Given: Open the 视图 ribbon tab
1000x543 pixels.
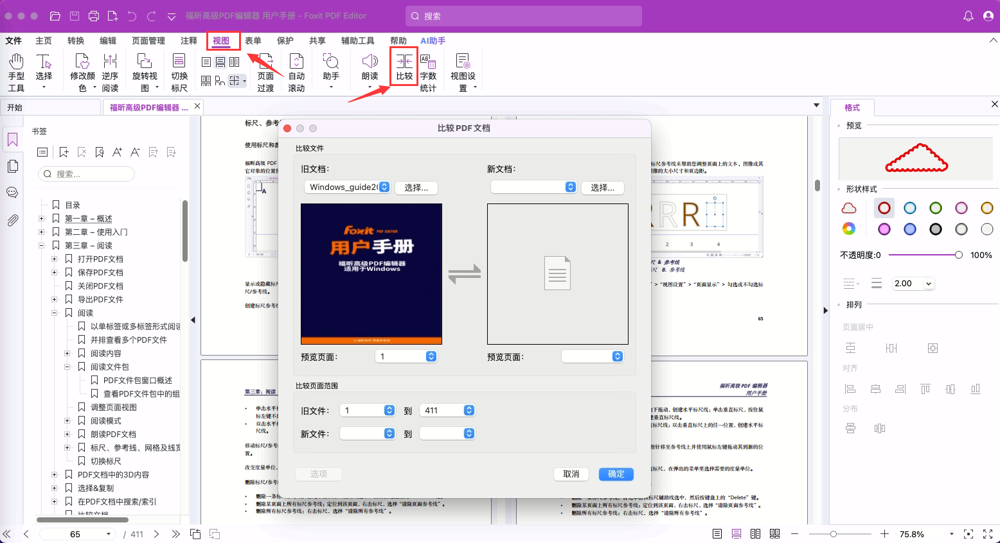Looking at the screenshot, I should 221,40.
